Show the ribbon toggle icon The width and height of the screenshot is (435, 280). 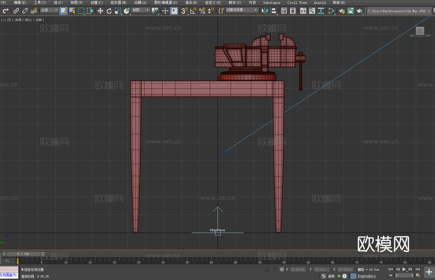(x=303, y=11)
